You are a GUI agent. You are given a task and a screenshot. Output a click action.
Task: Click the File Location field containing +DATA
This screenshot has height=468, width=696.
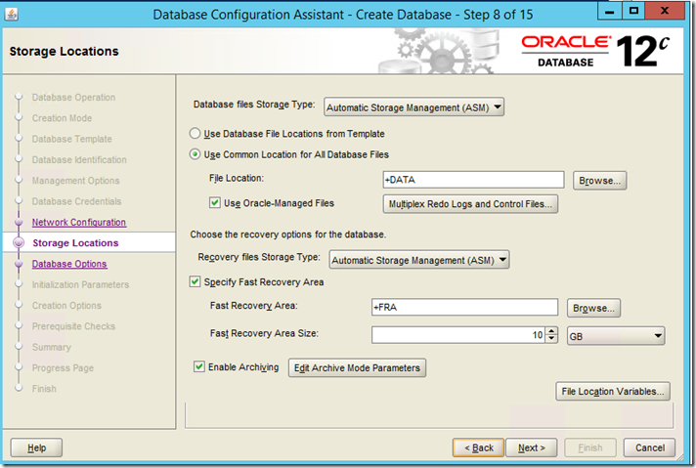coord(473,180)
